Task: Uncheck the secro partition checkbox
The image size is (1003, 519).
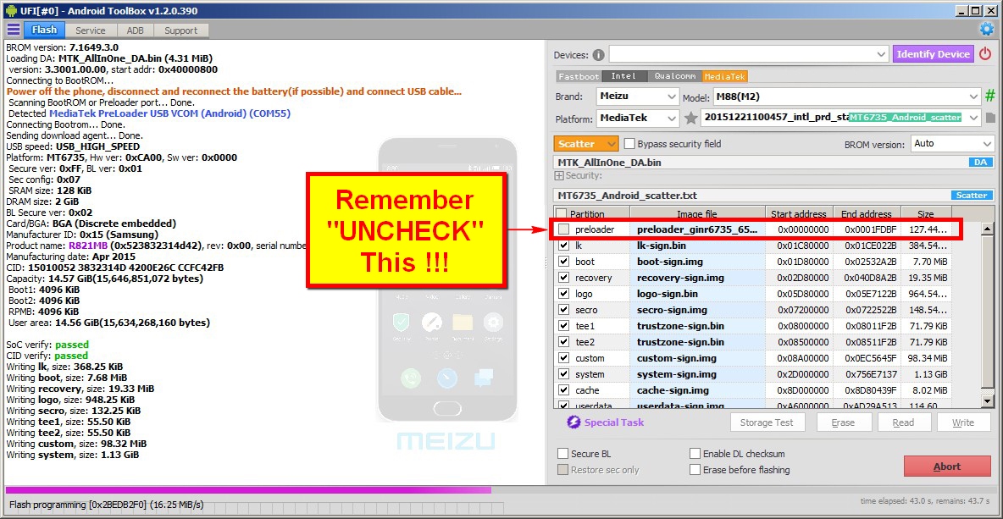Action: pos(563,309)
